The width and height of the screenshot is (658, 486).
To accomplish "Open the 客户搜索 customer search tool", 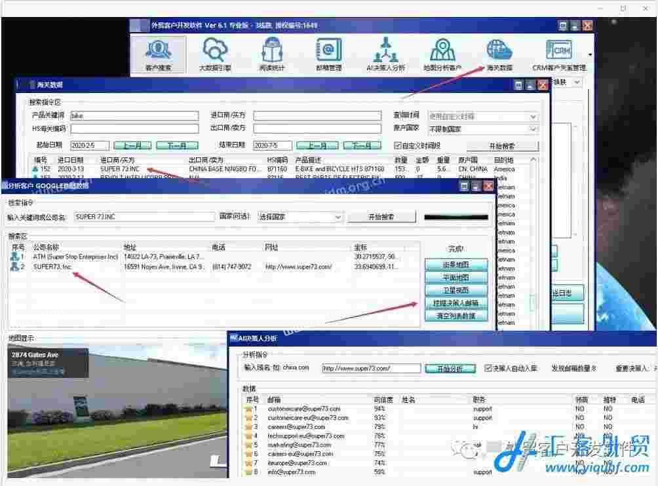I will 158,54.
